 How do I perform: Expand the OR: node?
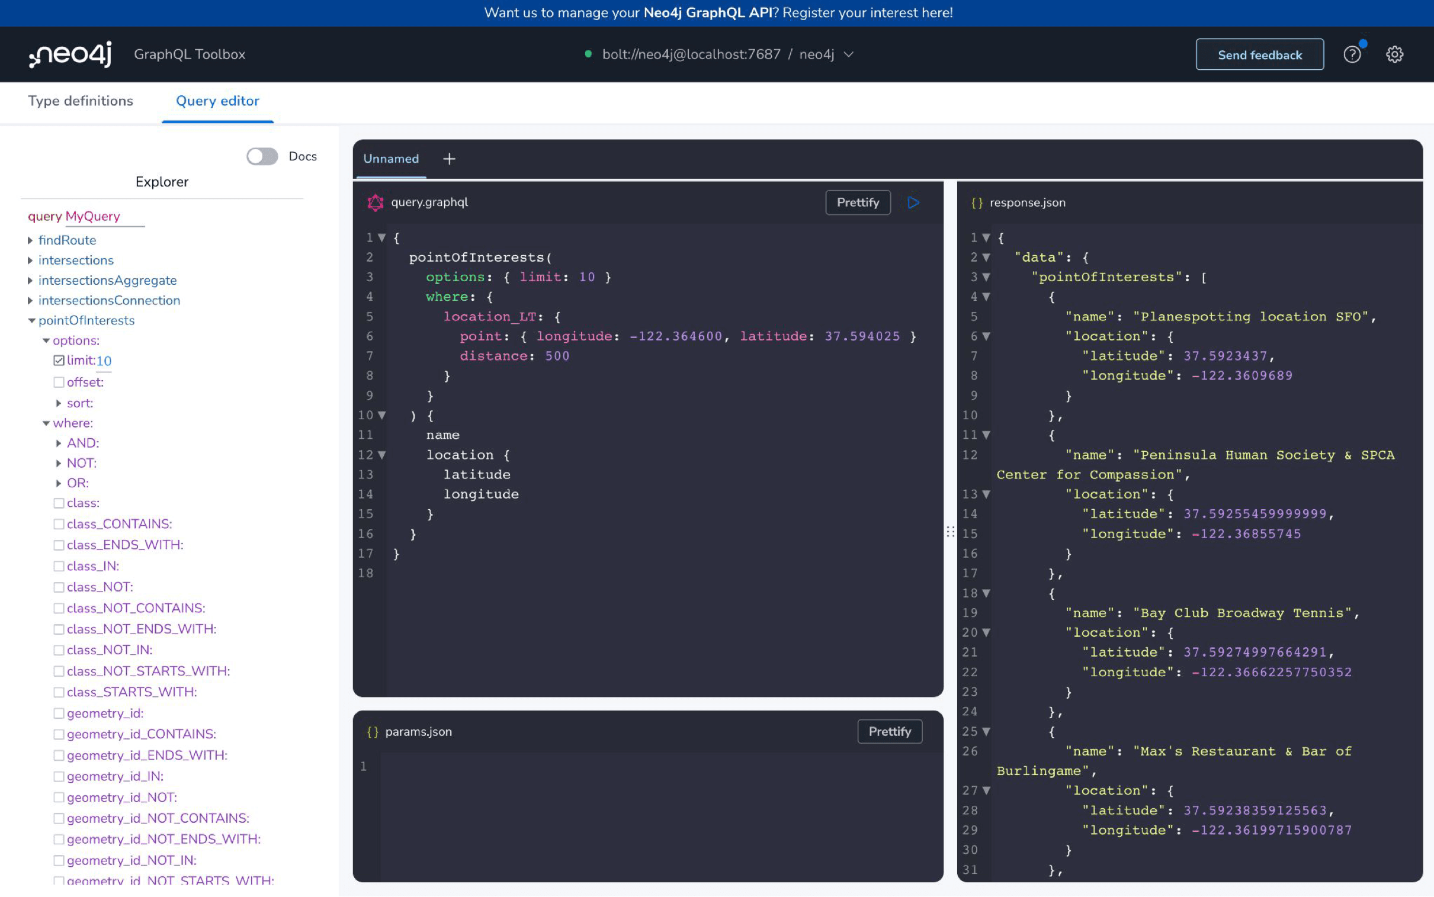tap(59, 484)
